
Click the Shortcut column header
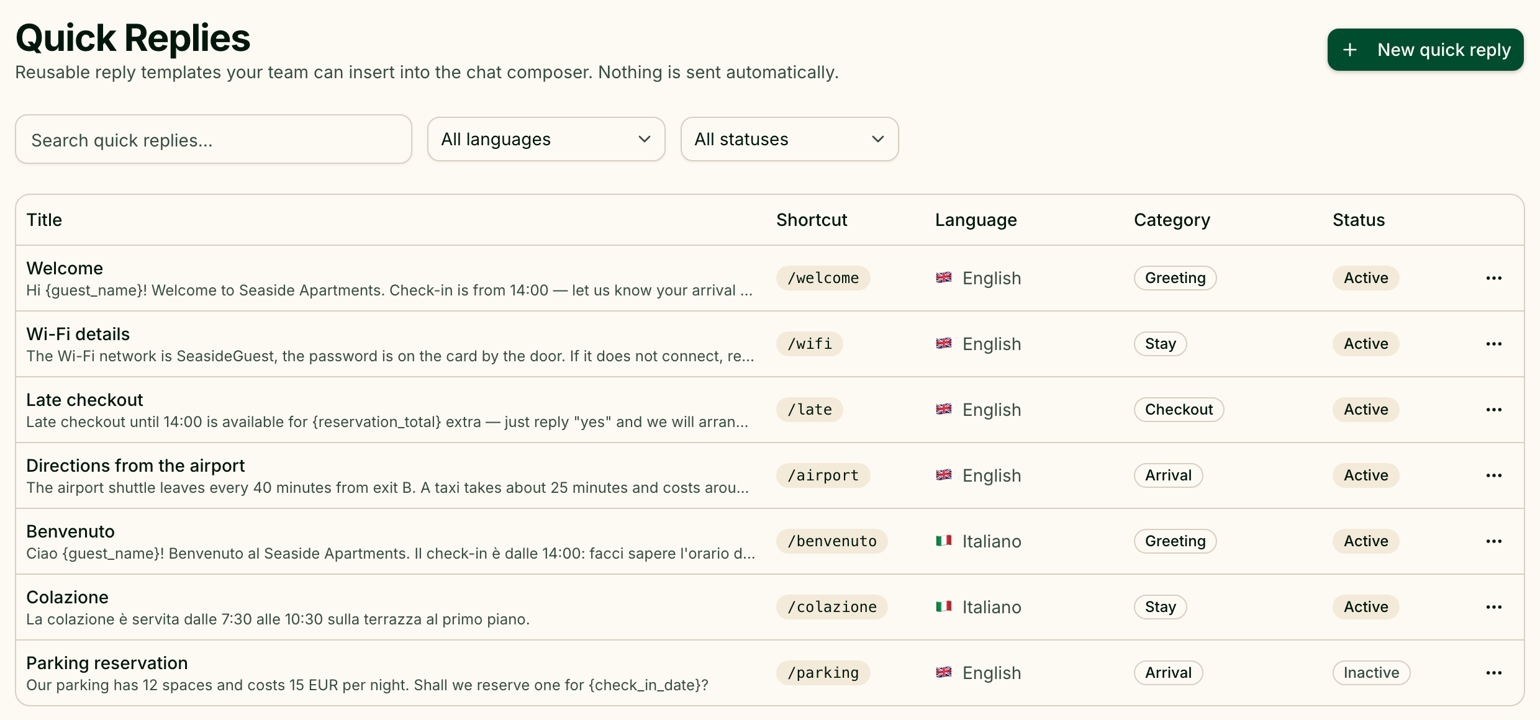click(812, 220)
